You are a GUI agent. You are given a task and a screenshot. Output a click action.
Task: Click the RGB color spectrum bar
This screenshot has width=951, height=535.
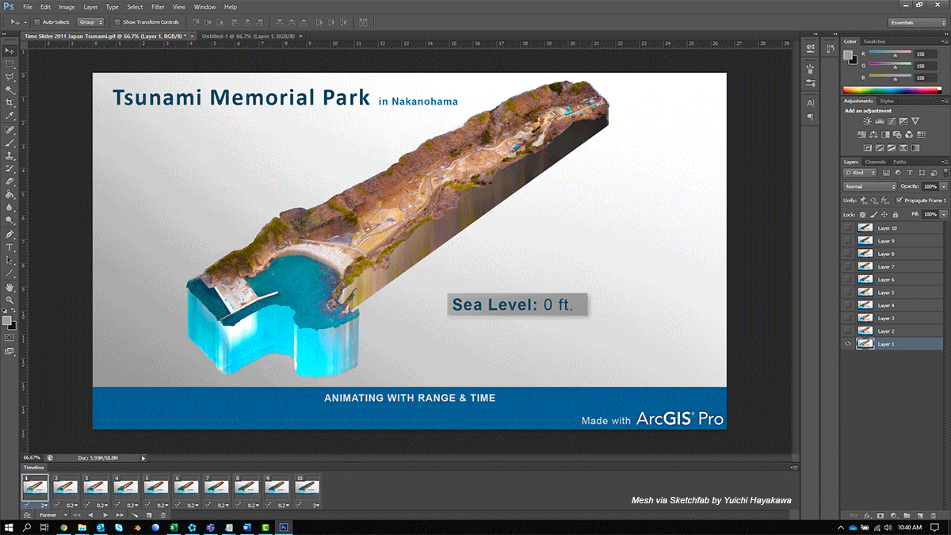891,90
